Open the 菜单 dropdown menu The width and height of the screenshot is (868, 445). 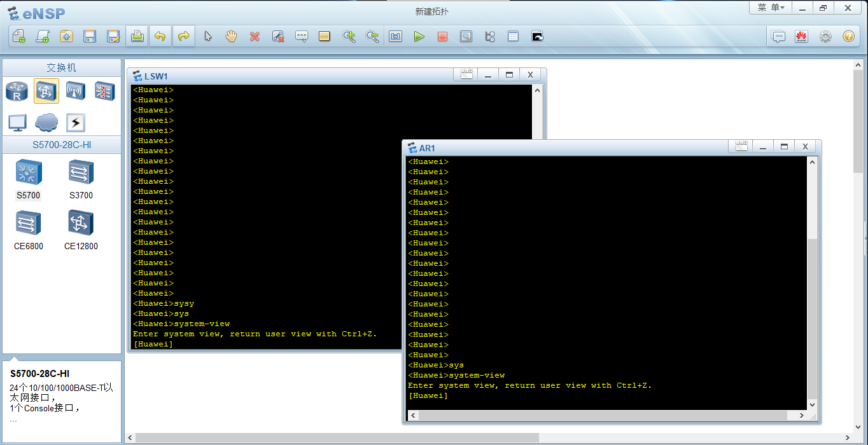770,8
